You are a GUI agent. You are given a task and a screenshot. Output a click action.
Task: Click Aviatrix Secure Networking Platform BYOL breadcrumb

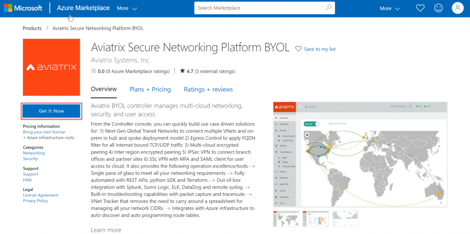click(x=98, y=28)
